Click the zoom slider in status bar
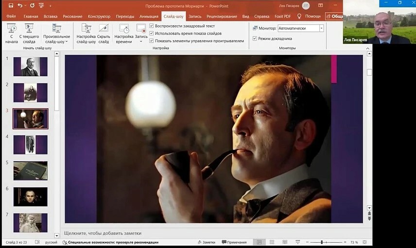The height and width of the screenshot is (248, 416). pos(322,242)
